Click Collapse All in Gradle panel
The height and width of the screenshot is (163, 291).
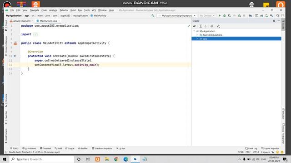(206, 26)
